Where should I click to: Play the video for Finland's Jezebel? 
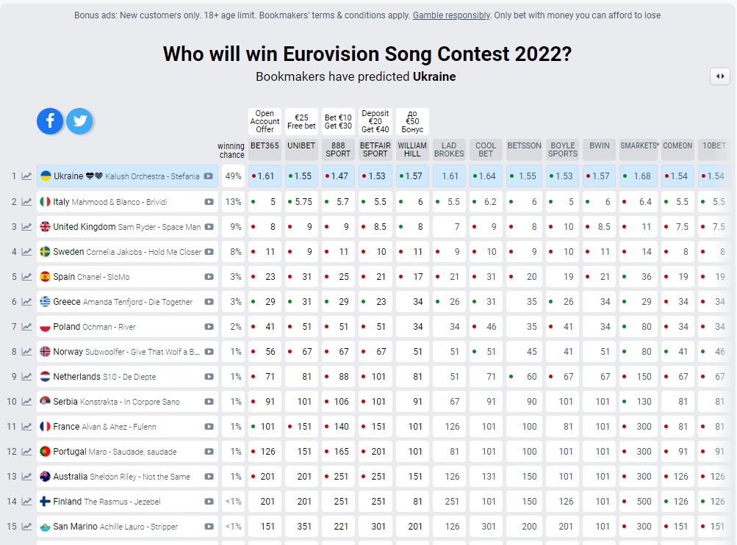point(209,502)
